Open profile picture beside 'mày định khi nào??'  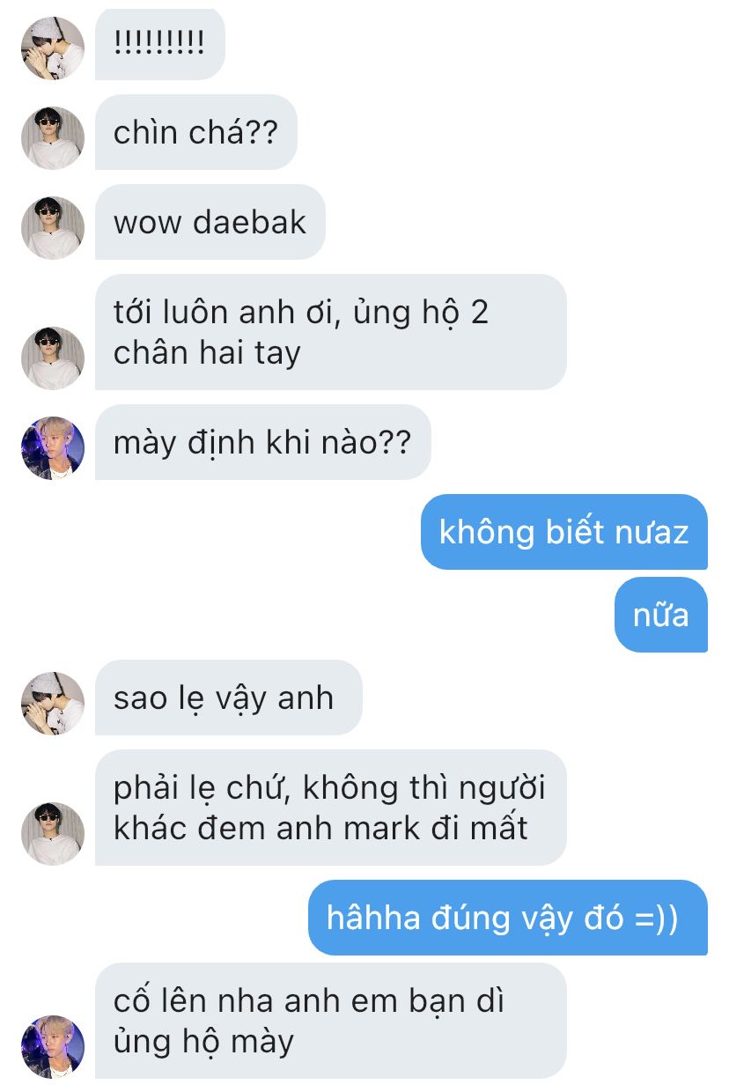tap(53, 447)
